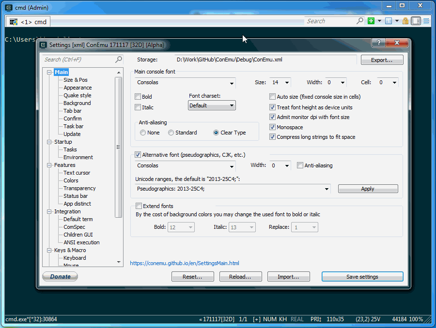Toggle the lock icon in ConEmu toolbar
Image resolution: width=436 pixels, height=328 pixels.
pyautogui.click(x=405, y=21)
